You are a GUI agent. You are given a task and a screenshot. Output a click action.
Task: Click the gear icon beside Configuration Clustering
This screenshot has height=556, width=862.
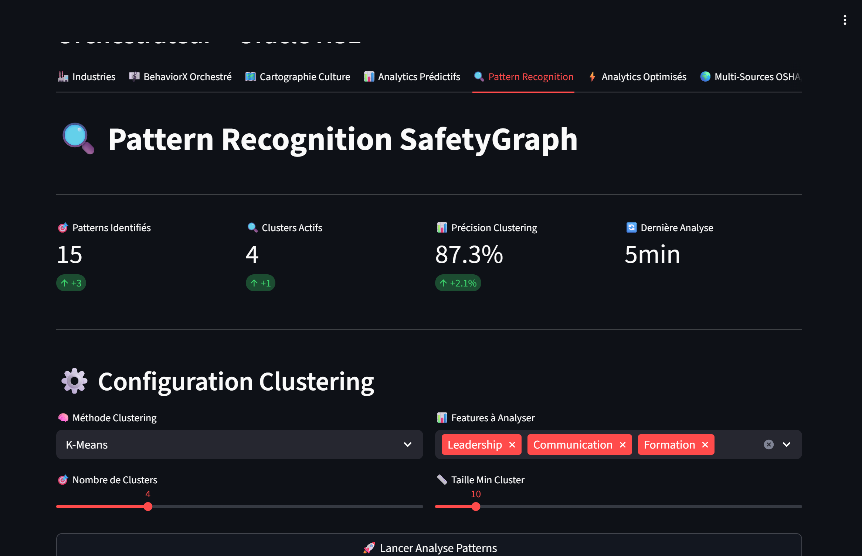tap(74, 381)
